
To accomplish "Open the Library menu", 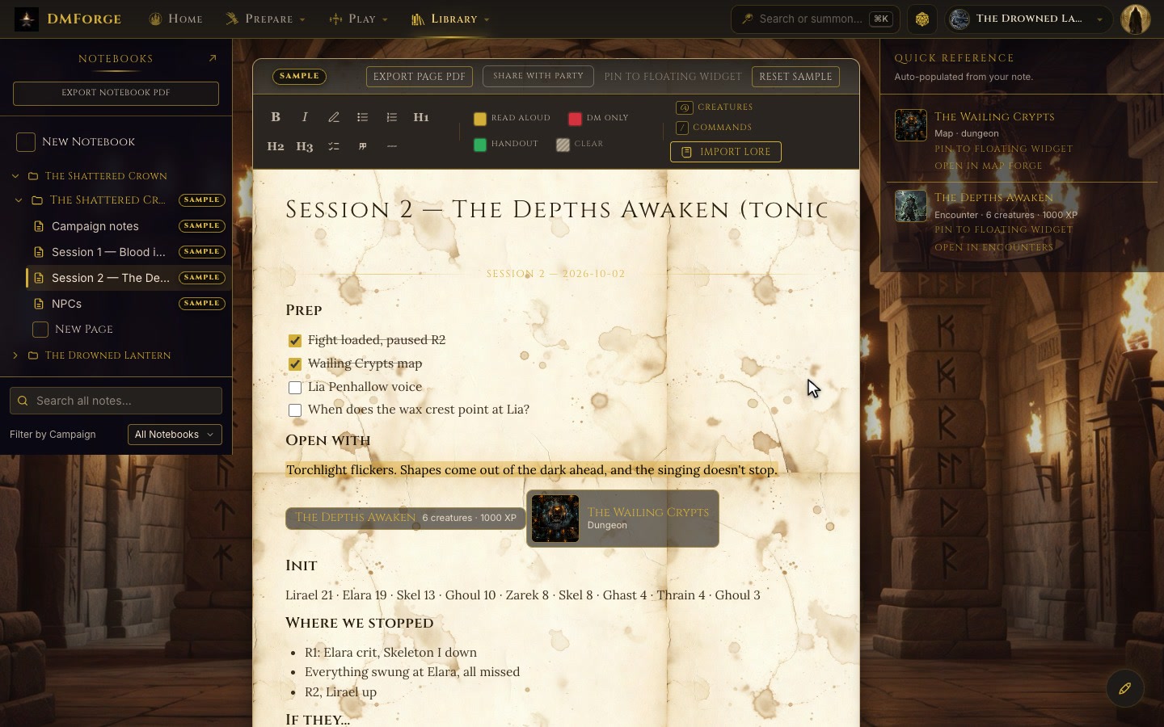I will coord(450,19).
